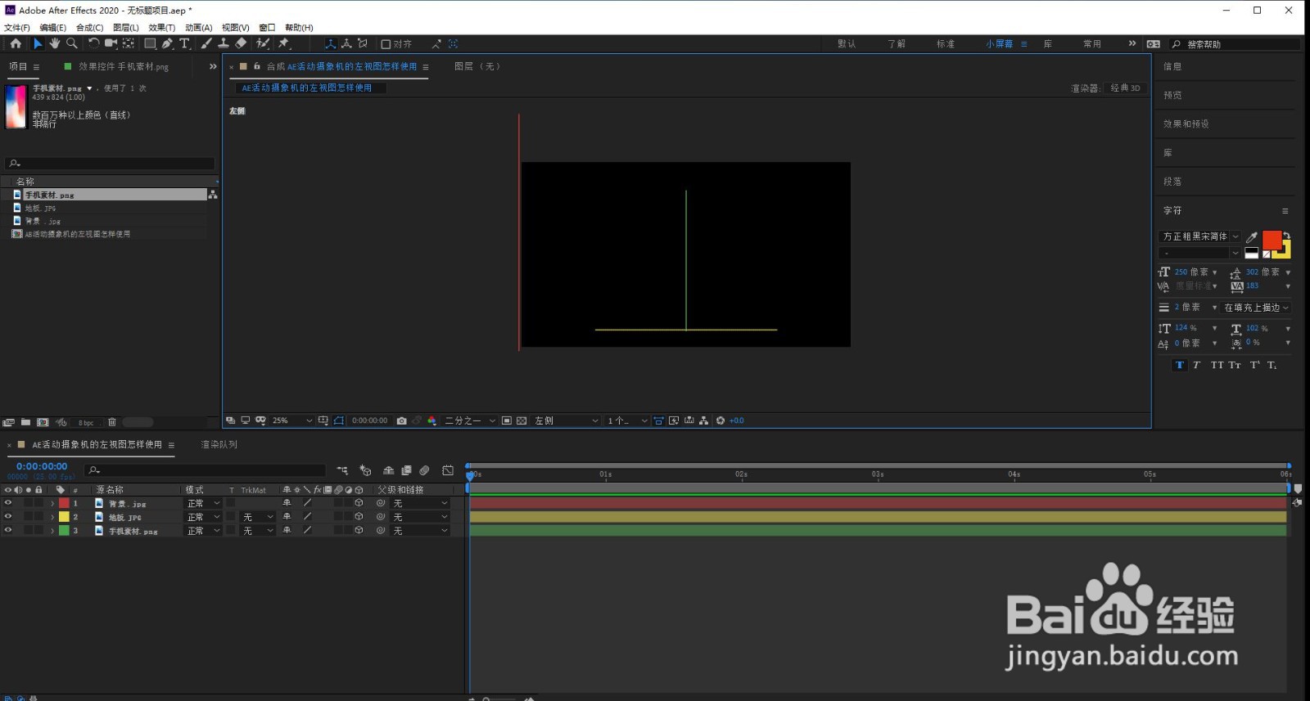Click the yellow label color of 地板.JPG

click(x=64, y=517)
